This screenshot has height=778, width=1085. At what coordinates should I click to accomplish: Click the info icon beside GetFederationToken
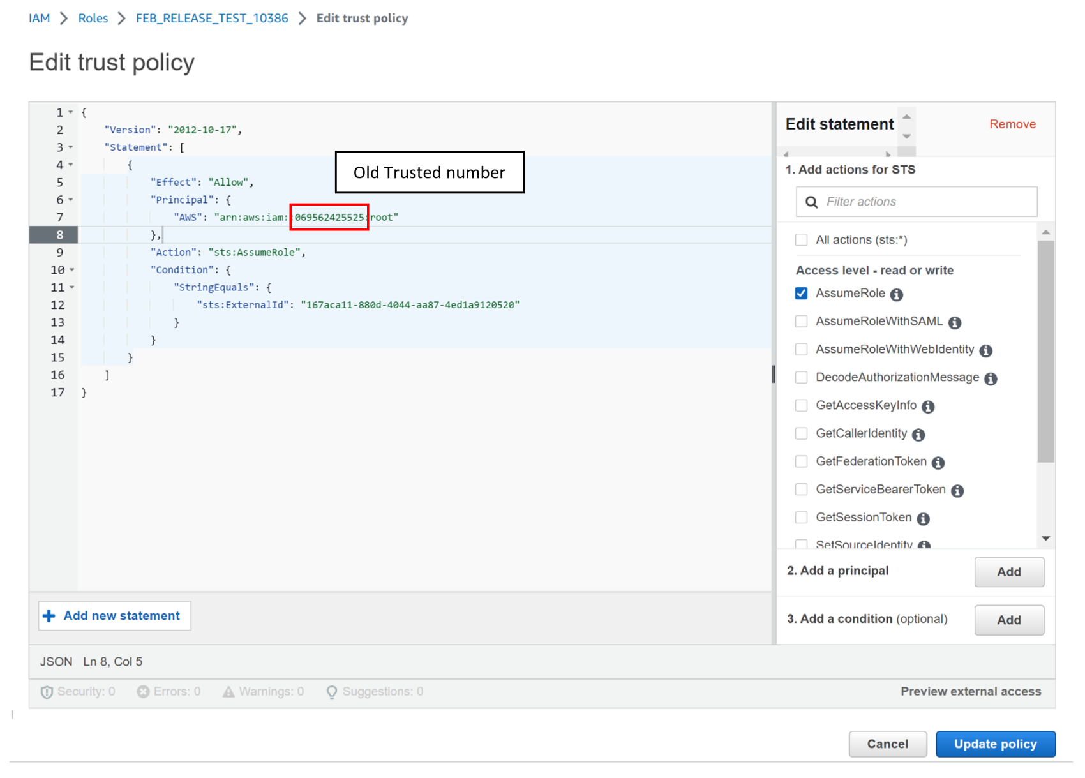[x=938, y=463]
